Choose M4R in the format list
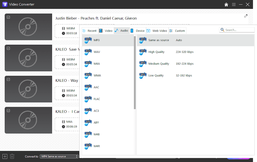257x162 pixels. tap(108, 146)
